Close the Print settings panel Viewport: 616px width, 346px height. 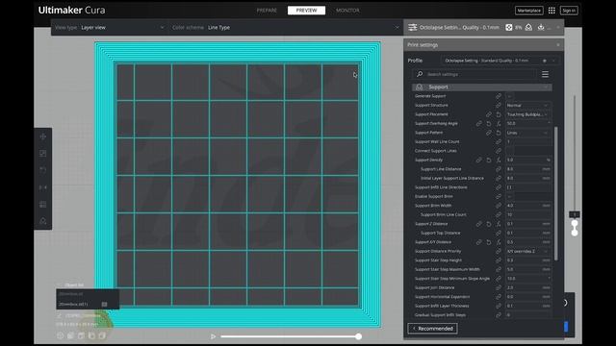(x=558, y=45)
